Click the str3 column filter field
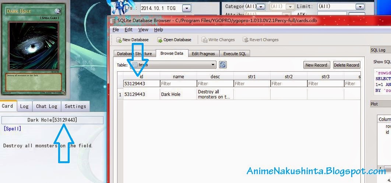The height and width of the screenshot is (183, 391). (326, 84)
